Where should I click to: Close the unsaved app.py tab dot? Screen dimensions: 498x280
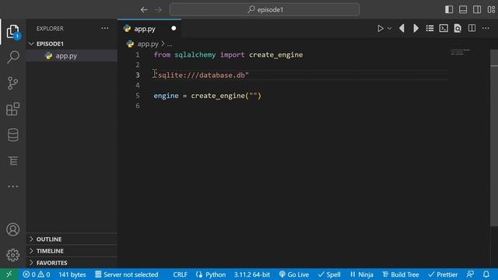tap(174, 28)
